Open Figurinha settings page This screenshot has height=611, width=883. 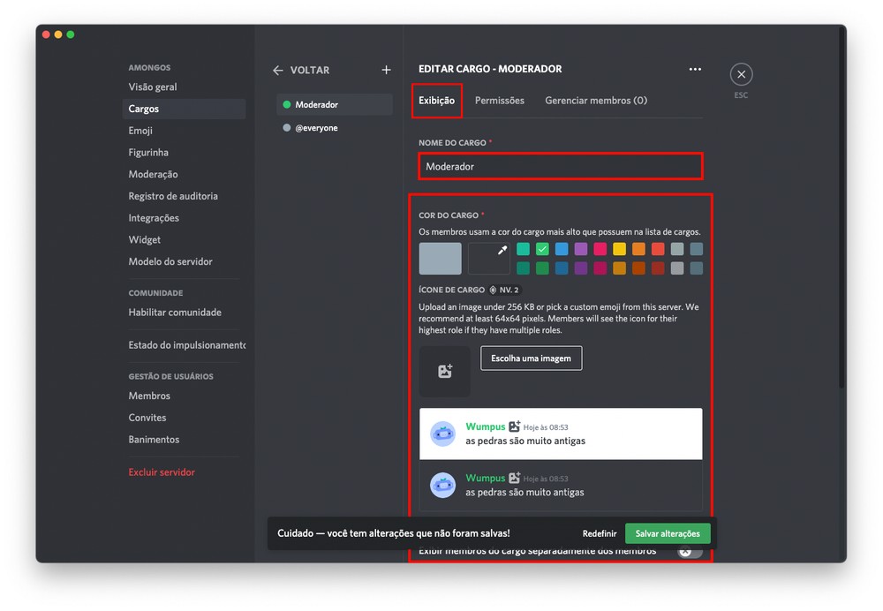[x=184, y=153]
